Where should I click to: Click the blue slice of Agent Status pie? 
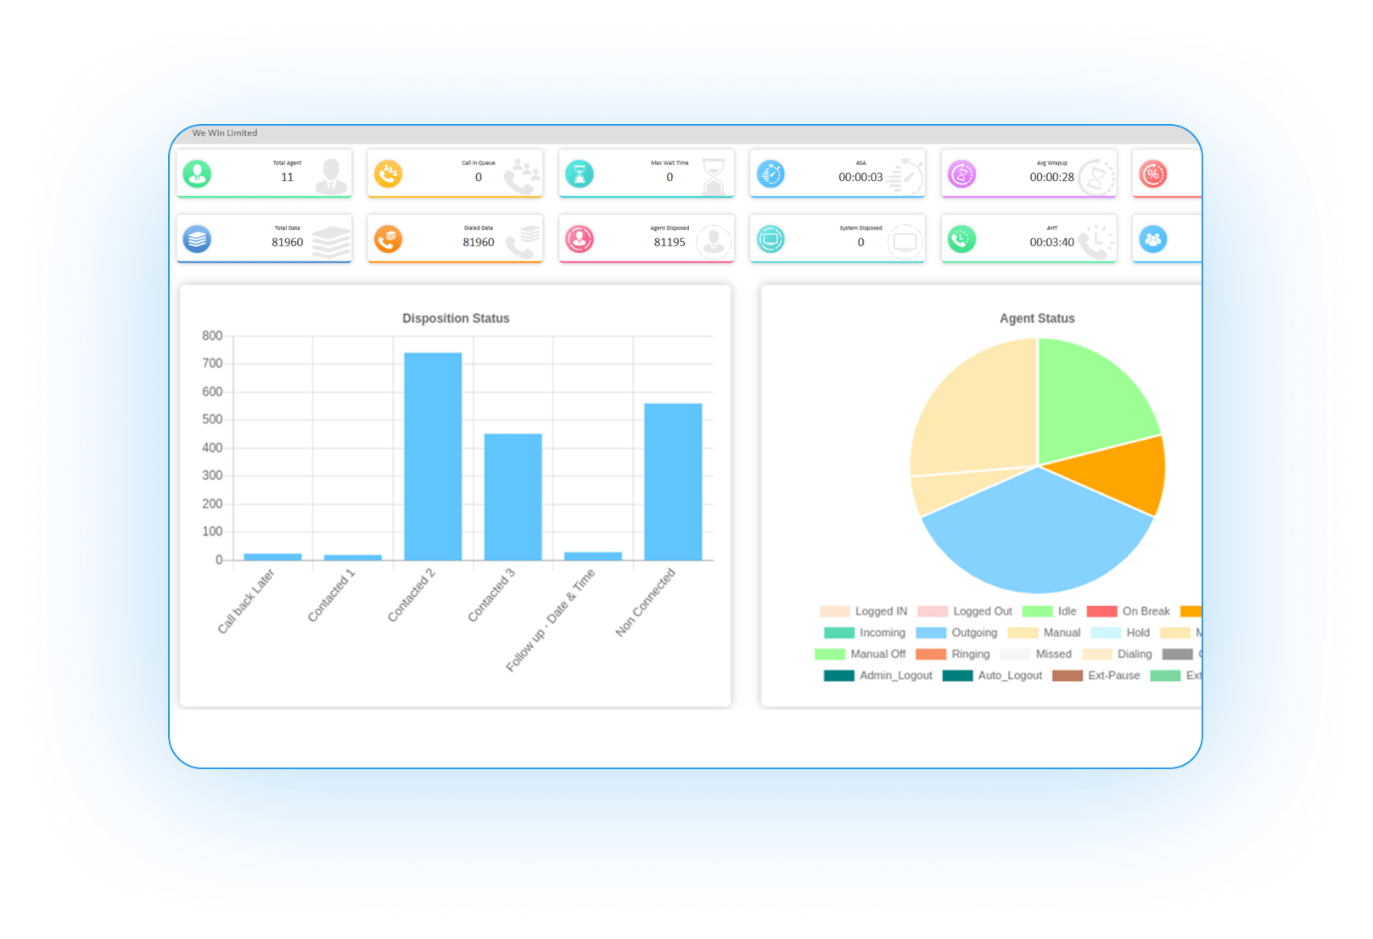[1038, 537]
